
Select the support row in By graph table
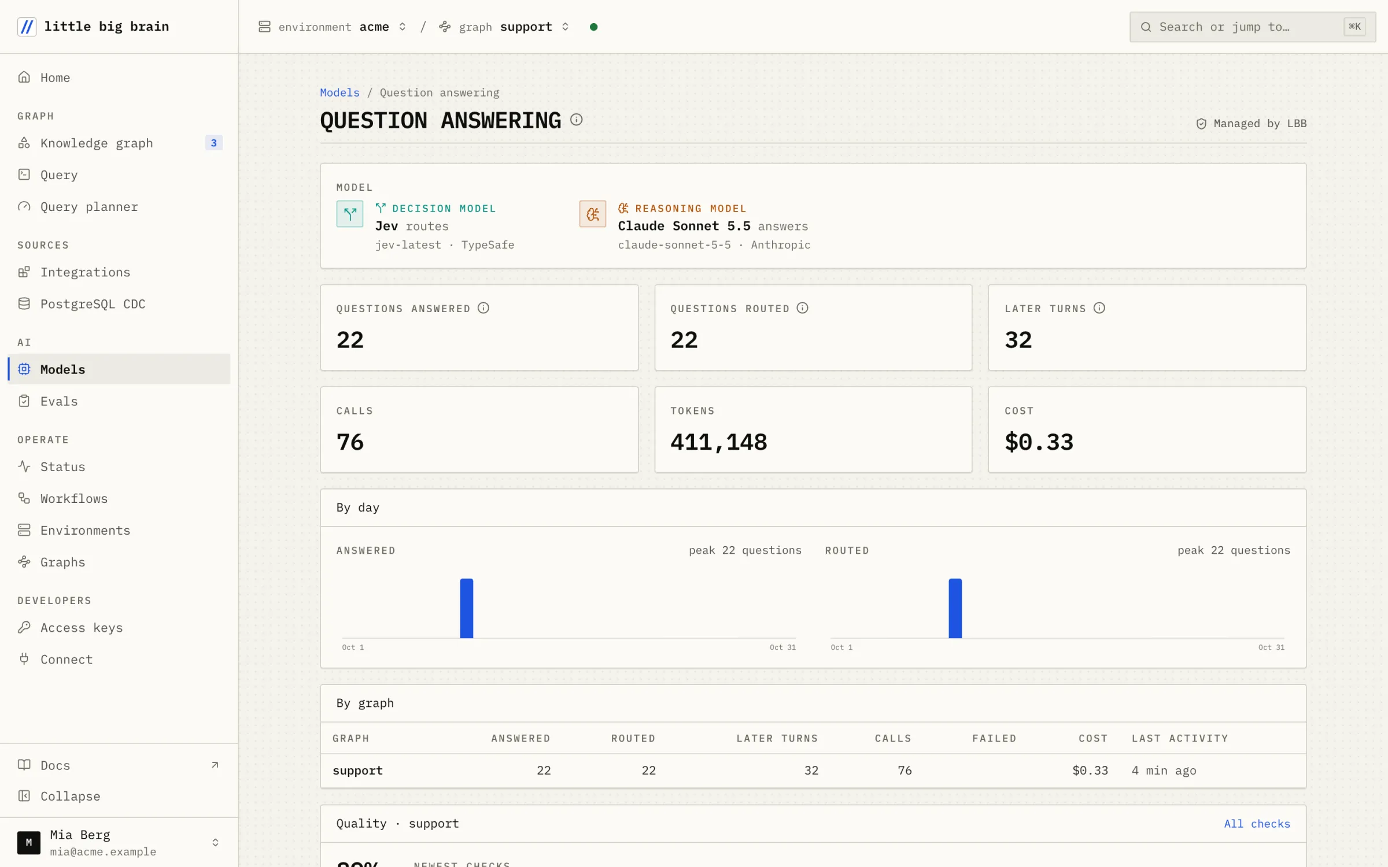click(x=813, y=770)
